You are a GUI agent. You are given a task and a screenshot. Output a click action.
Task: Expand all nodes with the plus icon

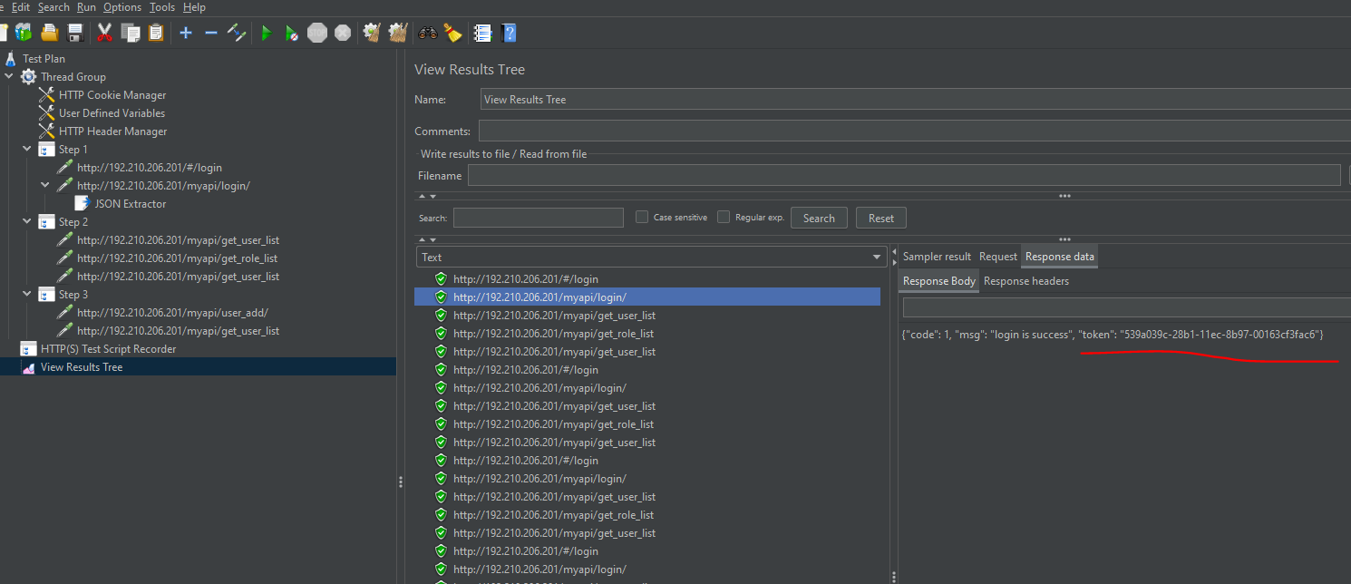pyautogui.click(x=186, y=34)
